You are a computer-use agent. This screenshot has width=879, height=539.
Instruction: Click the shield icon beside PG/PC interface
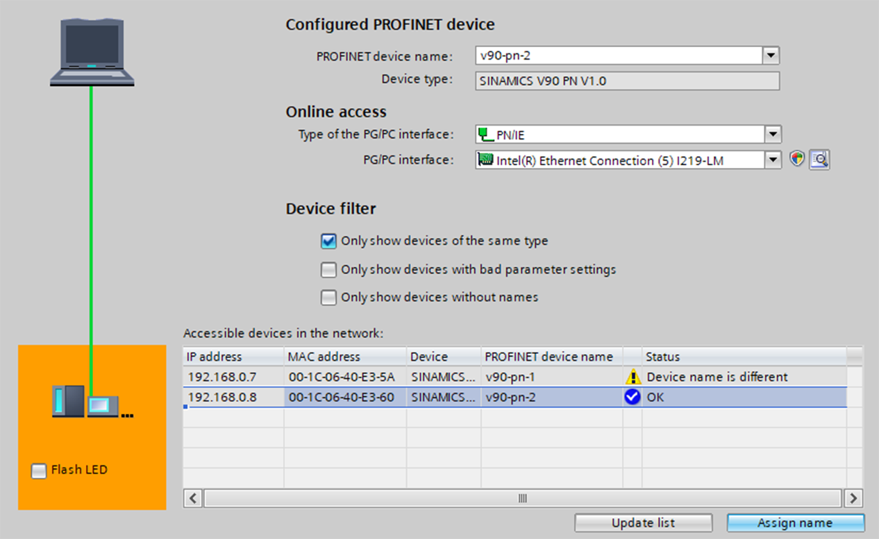click(x=797, y=160)
